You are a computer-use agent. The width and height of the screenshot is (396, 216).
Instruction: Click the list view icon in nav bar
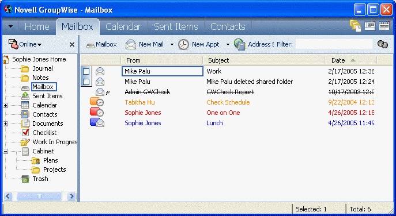[369, 26]
